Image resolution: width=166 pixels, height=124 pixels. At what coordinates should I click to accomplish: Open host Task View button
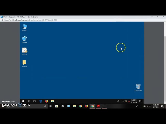click(x=51, y=106)
